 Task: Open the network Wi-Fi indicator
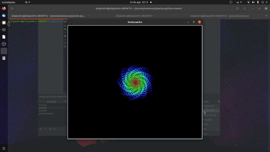tap(248, 2)
